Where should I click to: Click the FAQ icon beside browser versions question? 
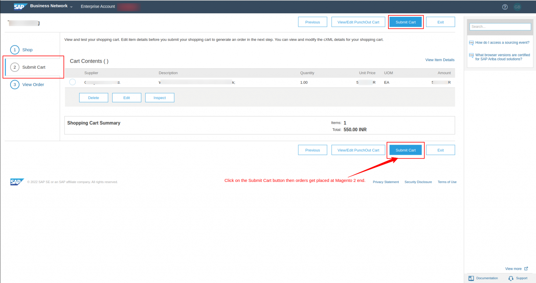coord(471,55)
